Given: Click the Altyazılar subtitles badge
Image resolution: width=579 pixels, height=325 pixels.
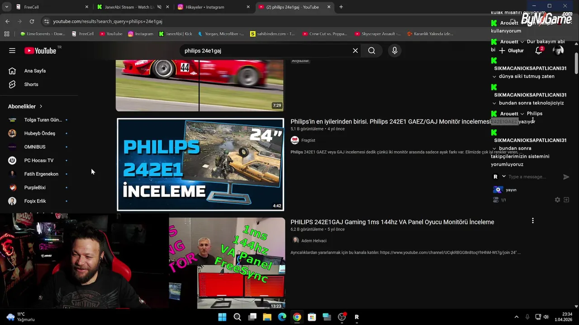Looking at the screenshot, I should (300, 61).
